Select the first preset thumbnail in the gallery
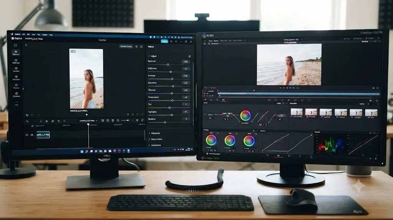Viewport: 393px width, 220px height. point(297,112)
